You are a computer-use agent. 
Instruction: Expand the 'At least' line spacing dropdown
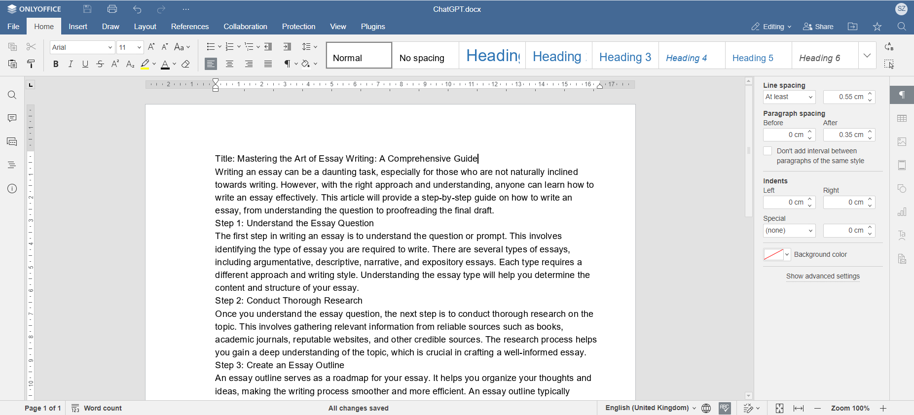[789, 97]
